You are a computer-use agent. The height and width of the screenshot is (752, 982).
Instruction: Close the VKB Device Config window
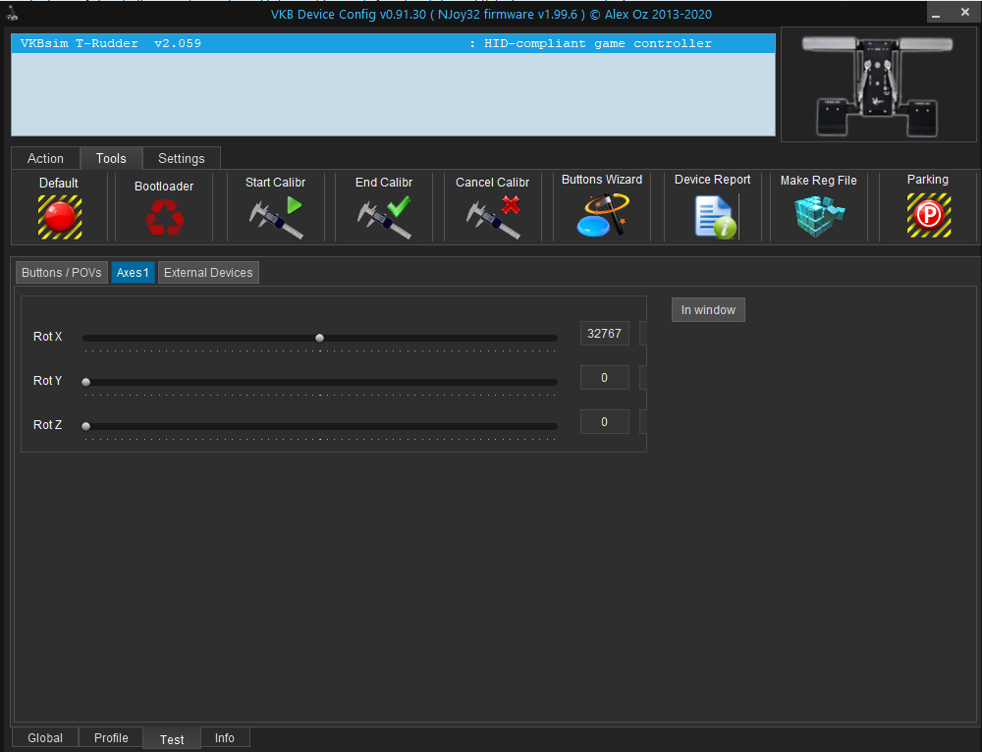point(965,12)
